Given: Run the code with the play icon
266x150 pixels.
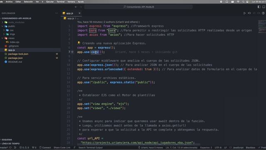Looking at the screenshot, I should coord(244,13).
